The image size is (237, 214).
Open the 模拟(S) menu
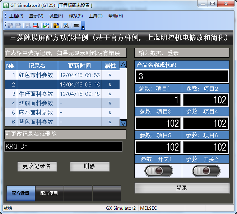(x=75, y=16)
